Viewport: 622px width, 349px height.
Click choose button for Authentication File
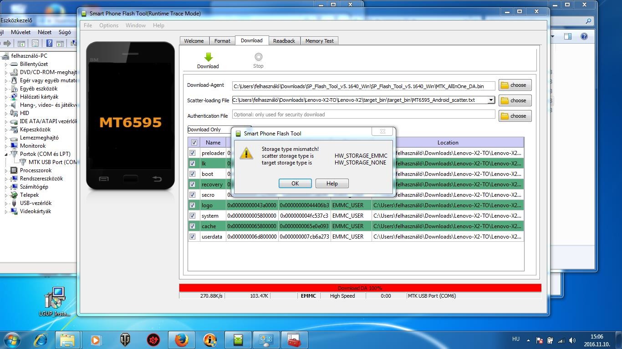click(x=515, y=116)
